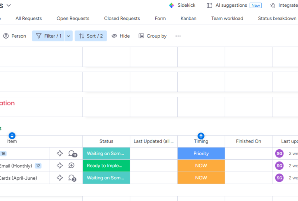Screen dimensions: 298x201
Task: Toggle sort indicator on Item column
Action: (x=12, y=135)
